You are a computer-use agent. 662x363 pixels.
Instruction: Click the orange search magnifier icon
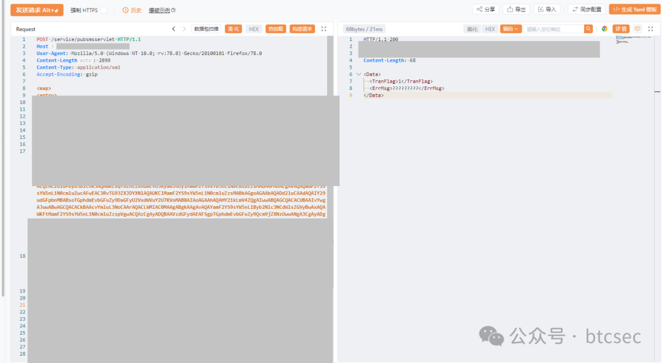588,29
